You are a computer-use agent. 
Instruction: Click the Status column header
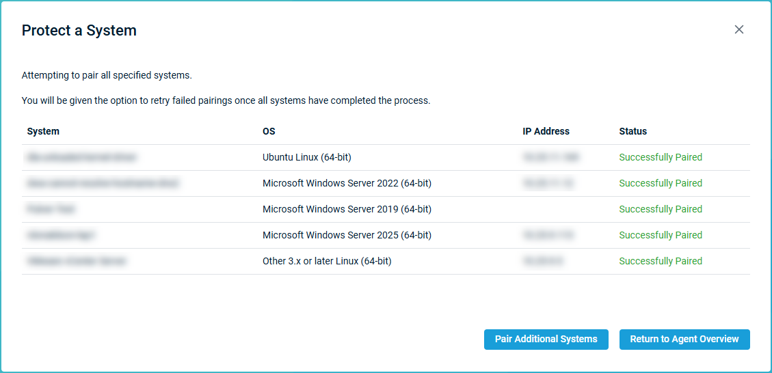[x=633, y=131]
